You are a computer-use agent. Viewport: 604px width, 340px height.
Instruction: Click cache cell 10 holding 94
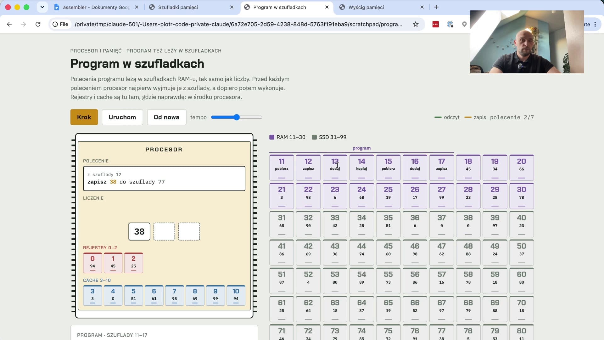click(x=236, y=296)
